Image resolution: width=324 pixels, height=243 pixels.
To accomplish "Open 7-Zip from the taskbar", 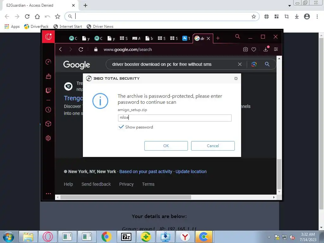I will pos(126,237).
